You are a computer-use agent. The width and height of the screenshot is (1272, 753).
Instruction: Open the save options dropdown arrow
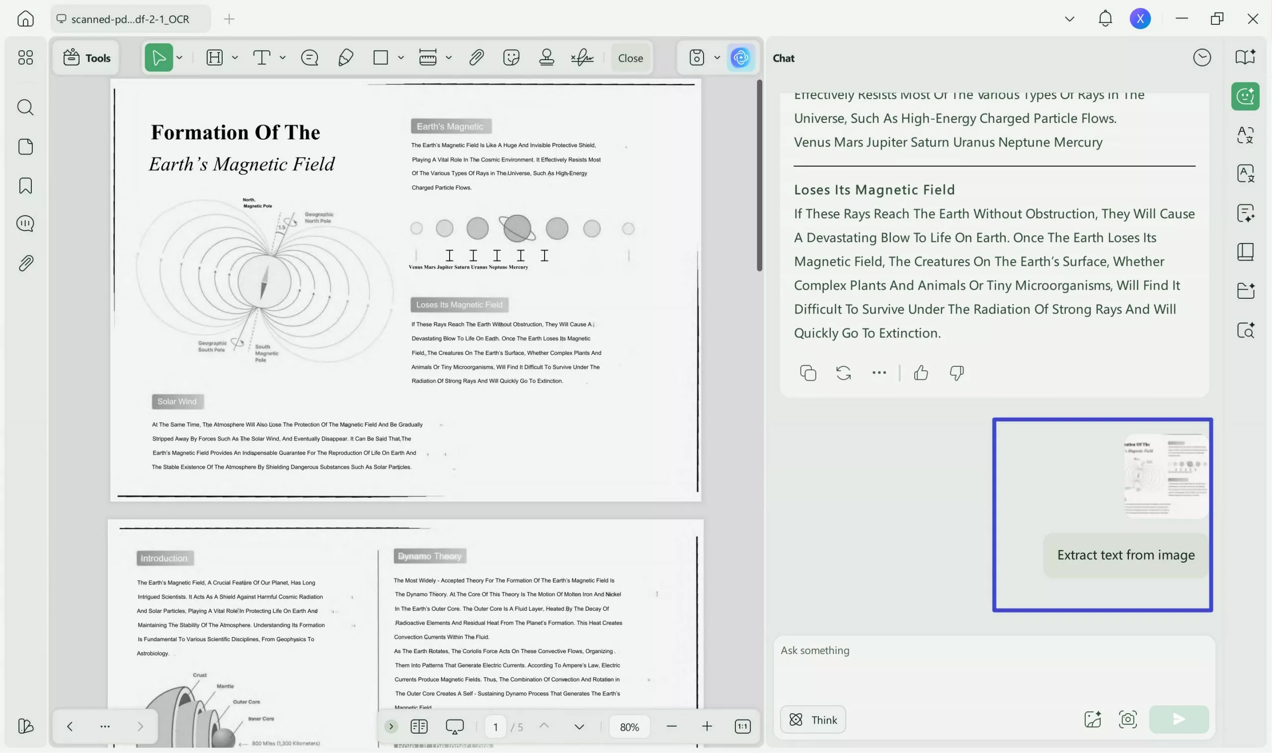pyautogui.click(x=716, y=58)
